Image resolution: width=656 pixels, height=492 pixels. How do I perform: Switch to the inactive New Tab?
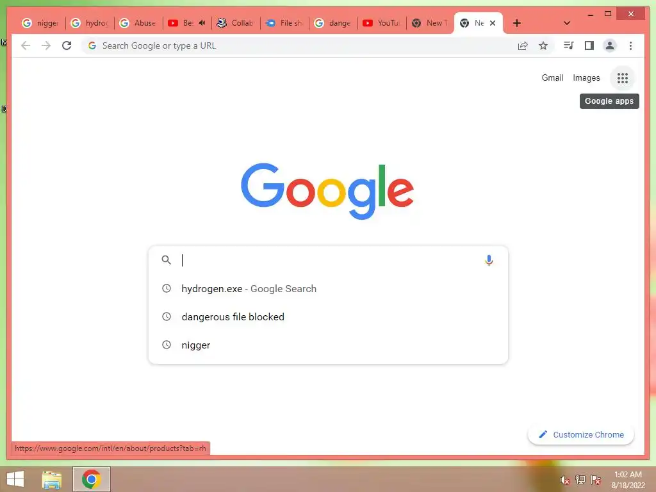tap(430, 23)
